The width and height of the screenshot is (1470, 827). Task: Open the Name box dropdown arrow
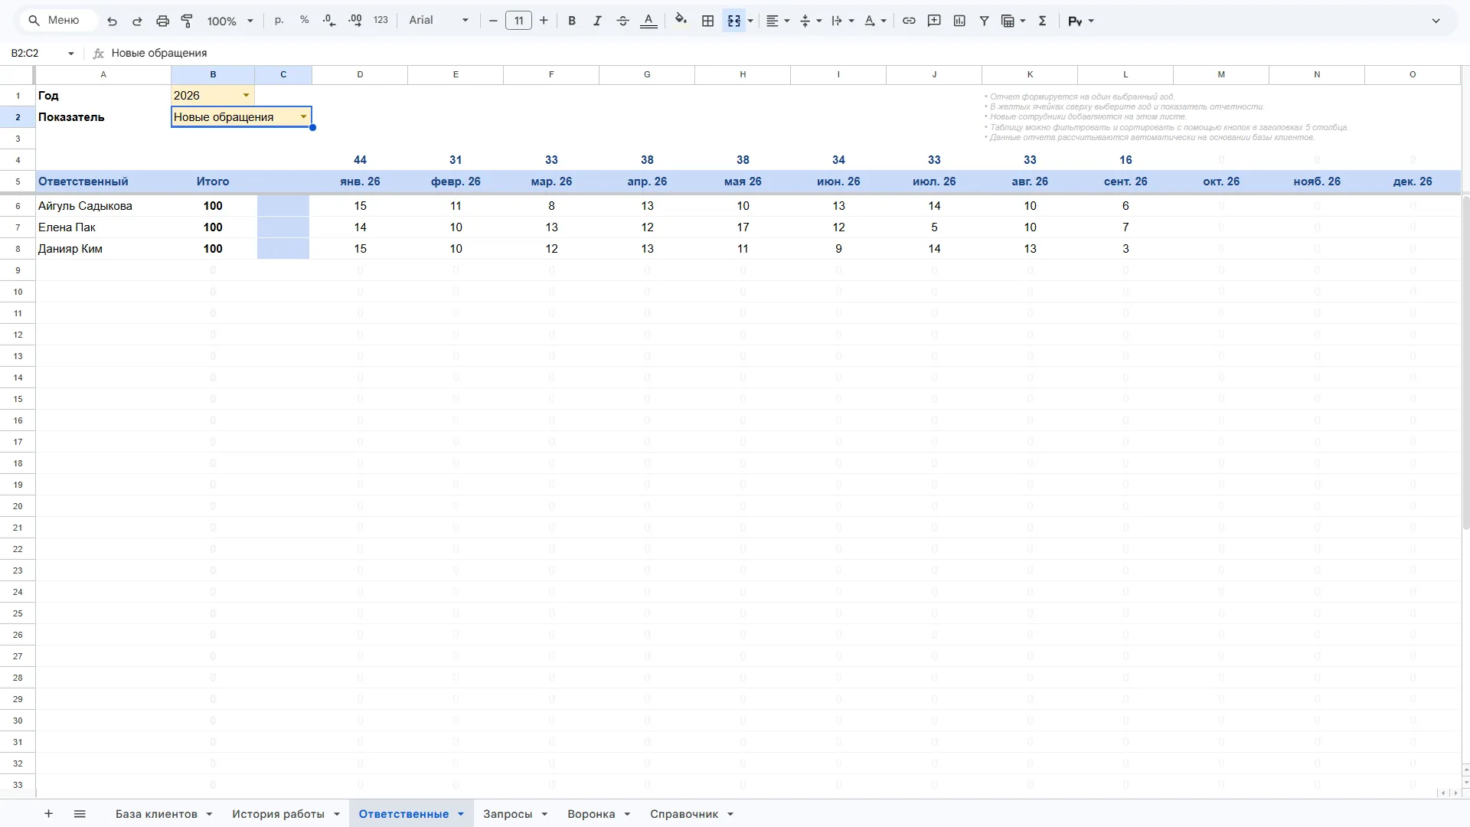[70, 53]
